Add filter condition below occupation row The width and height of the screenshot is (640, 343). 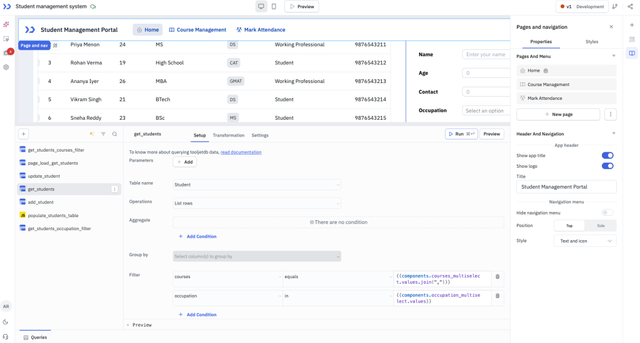click(x=197, y=314)
